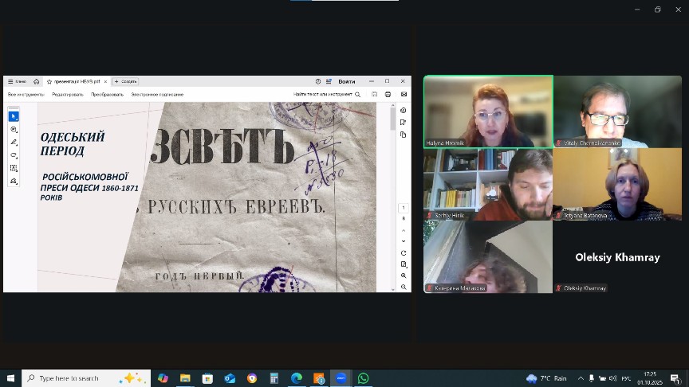This screenshot has height=387, width=689.
Task: Go to previous page with up chevron
Action: coord(404,229)
